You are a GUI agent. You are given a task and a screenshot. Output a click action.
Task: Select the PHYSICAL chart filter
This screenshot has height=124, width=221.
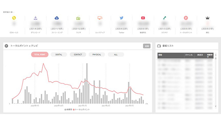point(97,54)
